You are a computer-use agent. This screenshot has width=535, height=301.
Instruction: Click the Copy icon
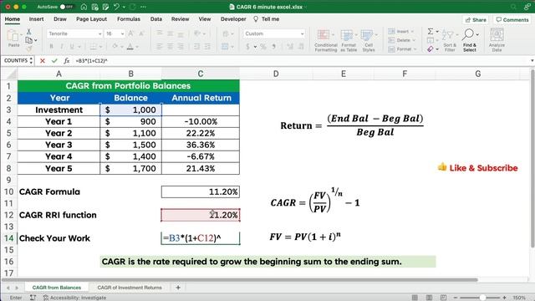pos(29,40)
